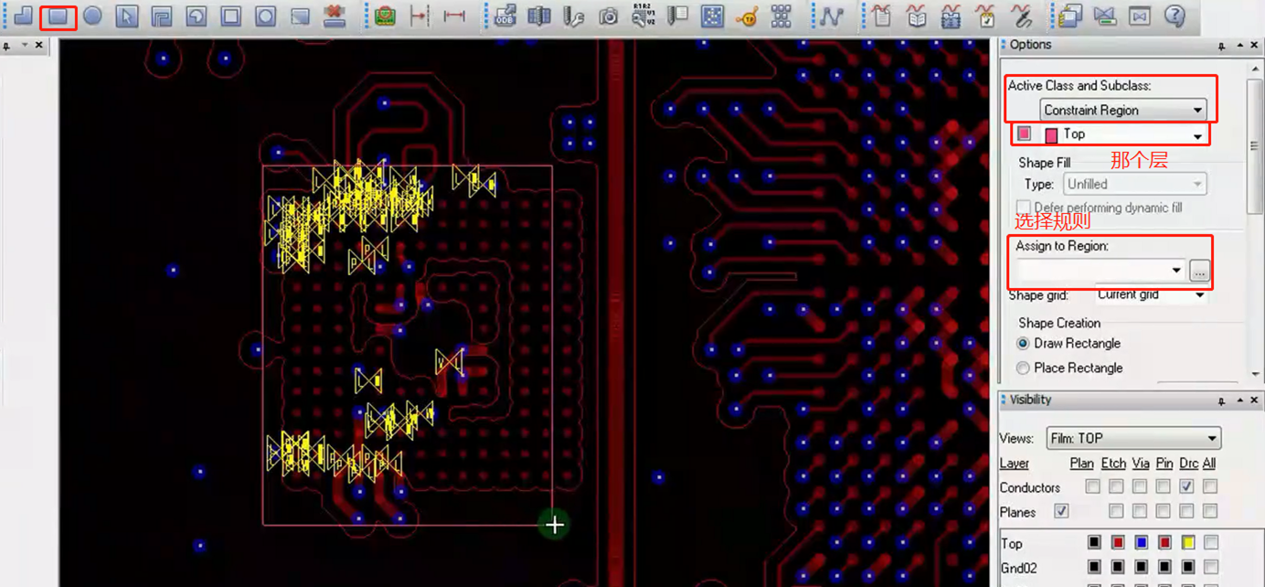The height and width of the screenshot is (587, 1265).
Task: Click the rounded shape boundary icon
Action: pos(266,16)
